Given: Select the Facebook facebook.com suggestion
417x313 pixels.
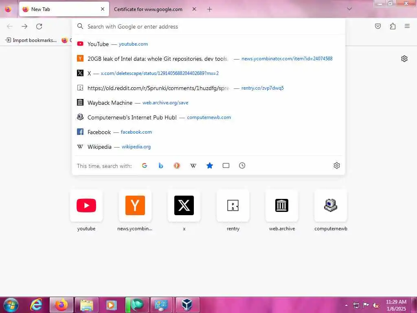Looking at the screenshot, I should point(208,132).
